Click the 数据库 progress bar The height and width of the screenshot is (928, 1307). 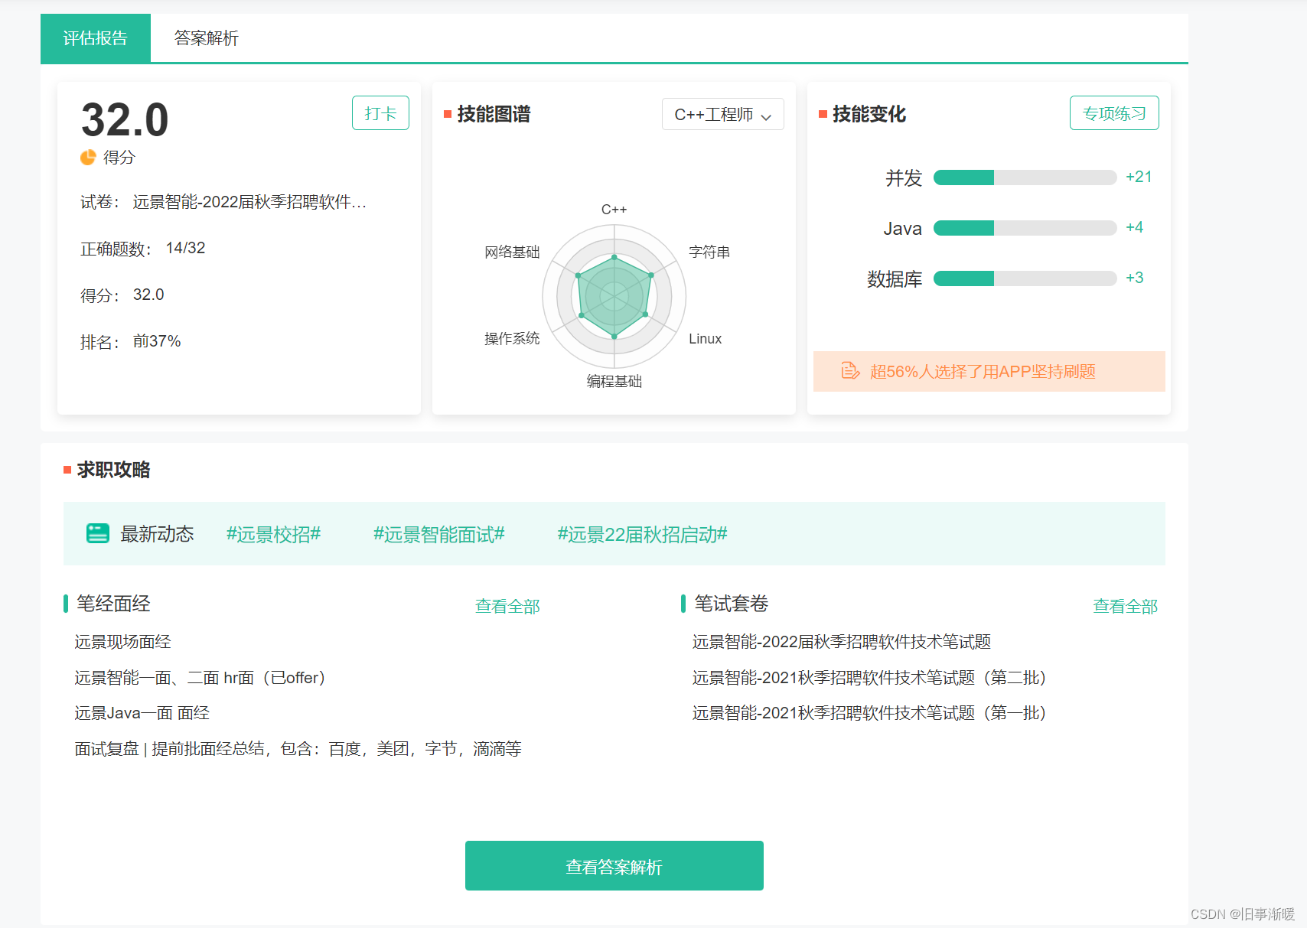coord(1025,278)
